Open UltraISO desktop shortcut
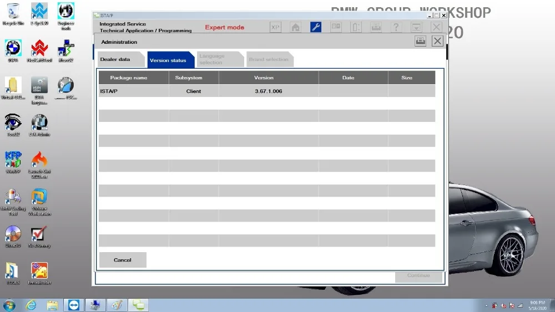 pos(13,237)
